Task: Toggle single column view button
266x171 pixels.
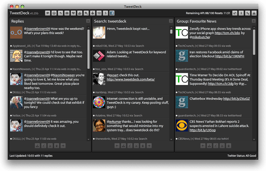Action: pos(241,13)
